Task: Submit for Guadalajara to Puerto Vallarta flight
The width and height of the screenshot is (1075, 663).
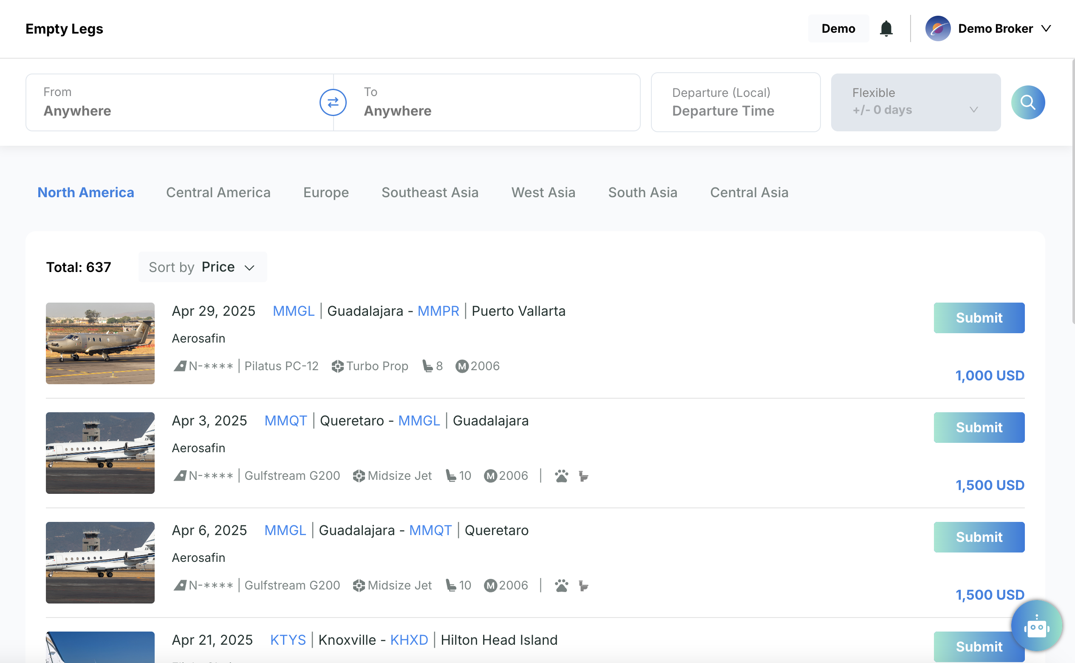Action: click(979, 318)
